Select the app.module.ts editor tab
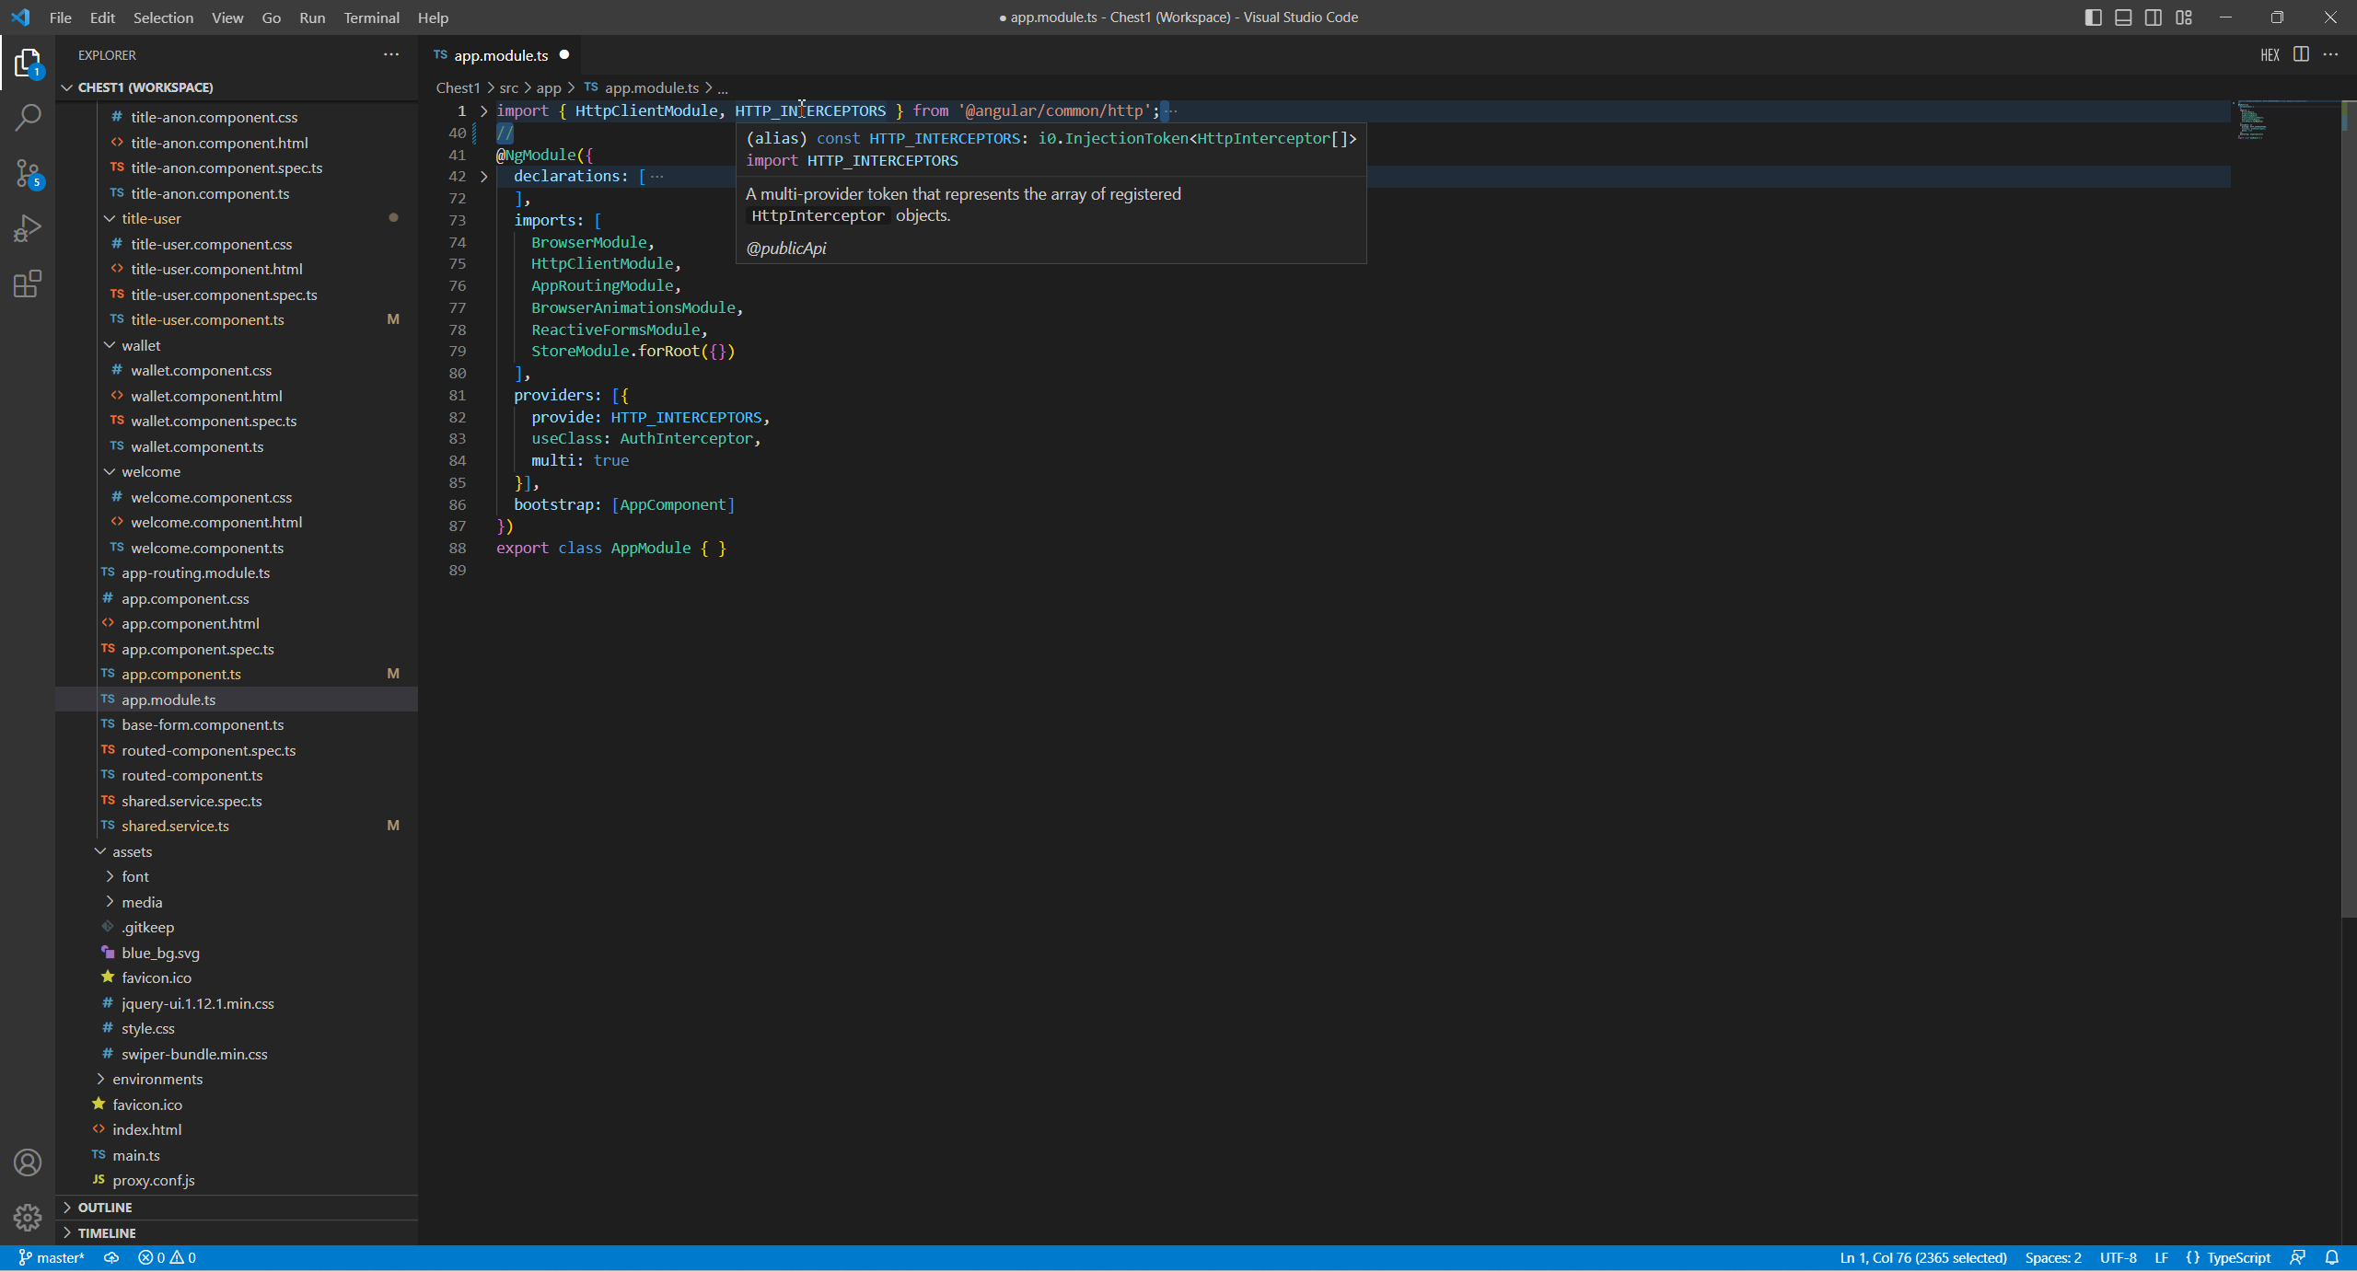This screenshot has height=1272, width=2357. click(500, 55)
